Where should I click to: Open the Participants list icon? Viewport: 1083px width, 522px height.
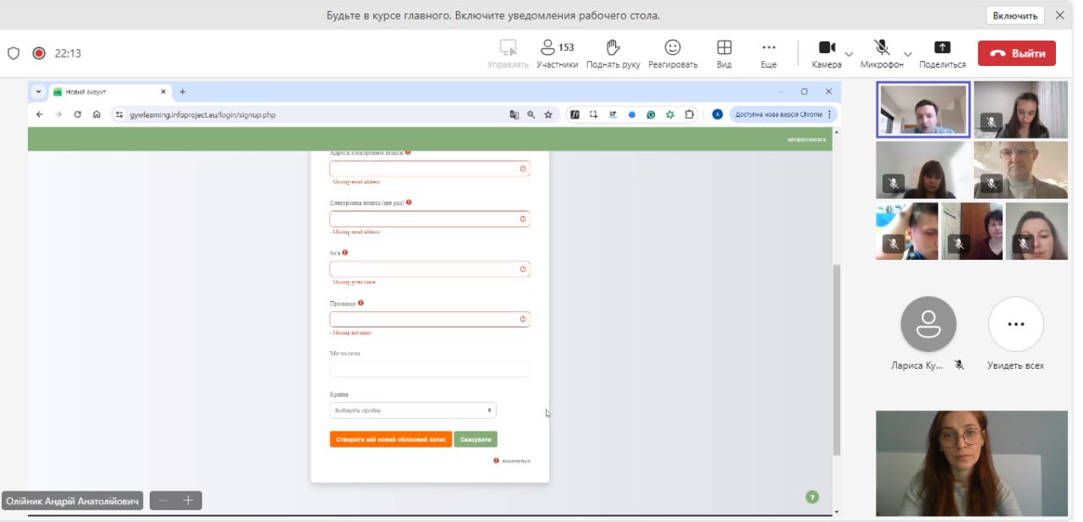(x=548, y=47)
